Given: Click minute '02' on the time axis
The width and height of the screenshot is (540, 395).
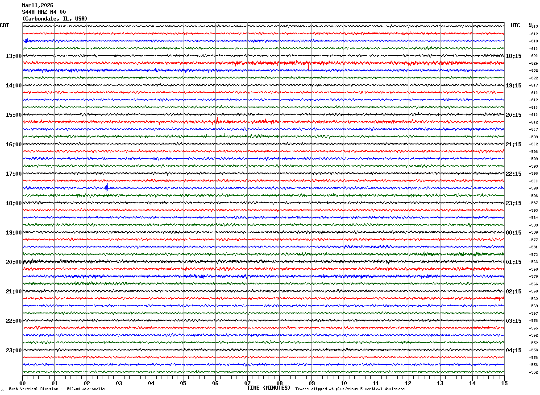Looking at the screenshot, I should click(87, 383).
